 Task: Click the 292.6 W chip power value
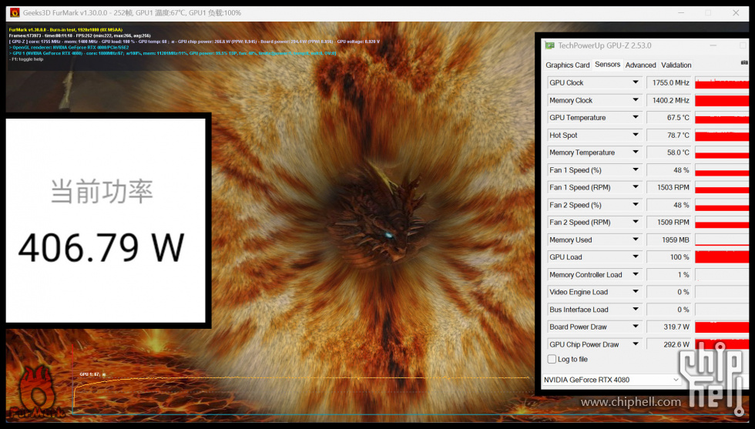pos(669,344)
